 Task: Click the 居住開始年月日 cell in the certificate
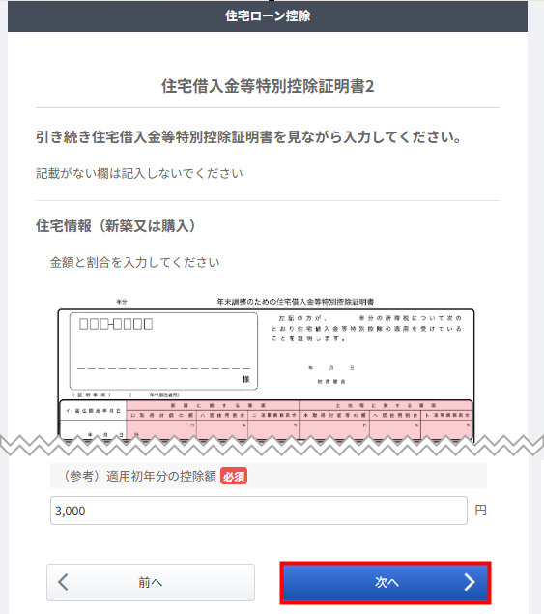93,410
